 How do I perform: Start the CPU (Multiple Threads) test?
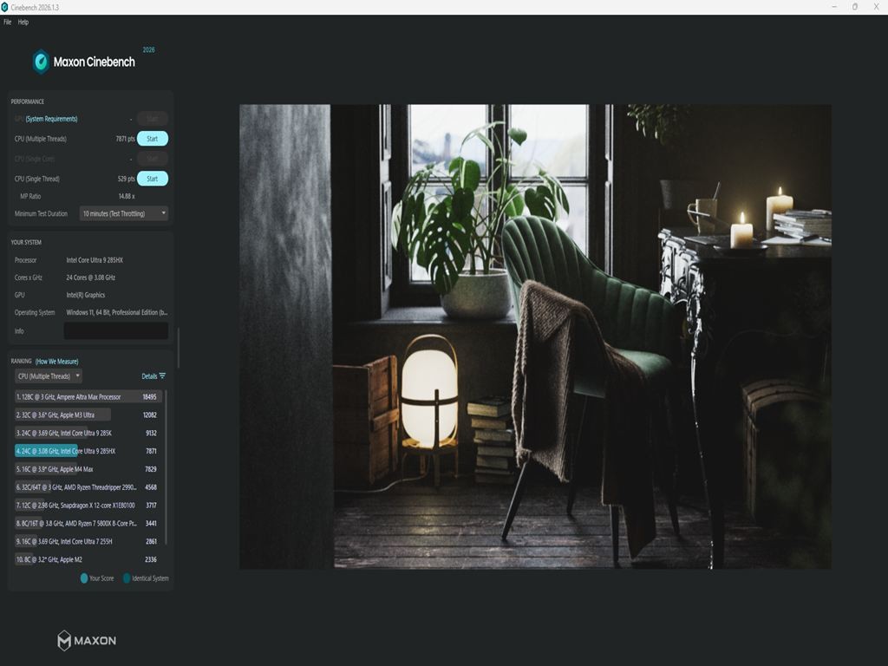tap(153, 139)
